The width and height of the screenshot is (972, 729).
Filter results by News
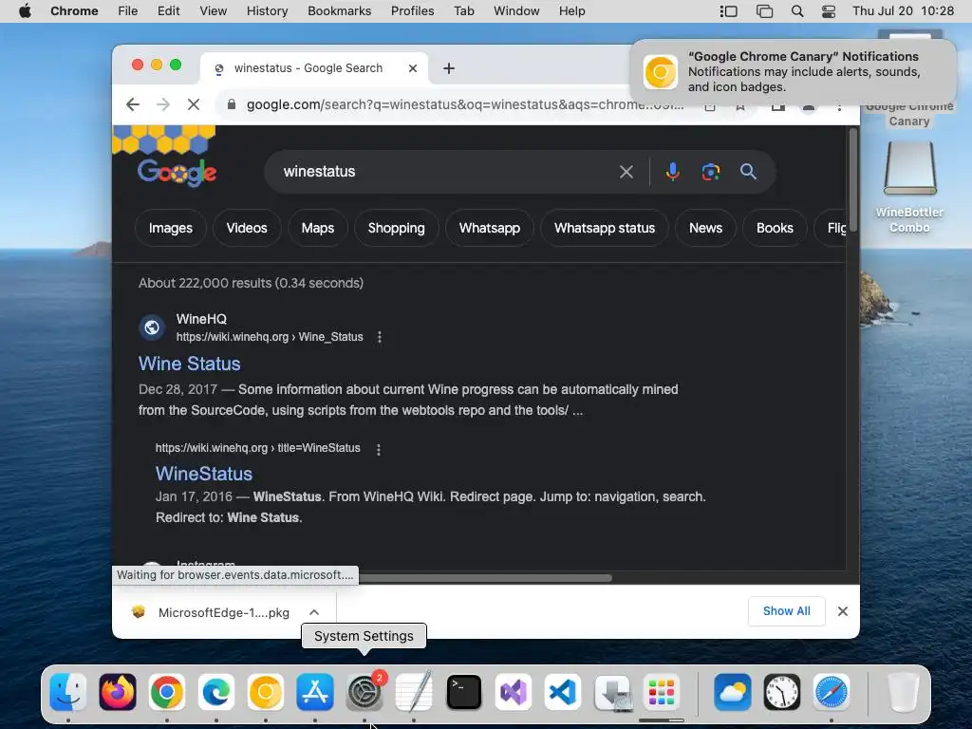705,228
